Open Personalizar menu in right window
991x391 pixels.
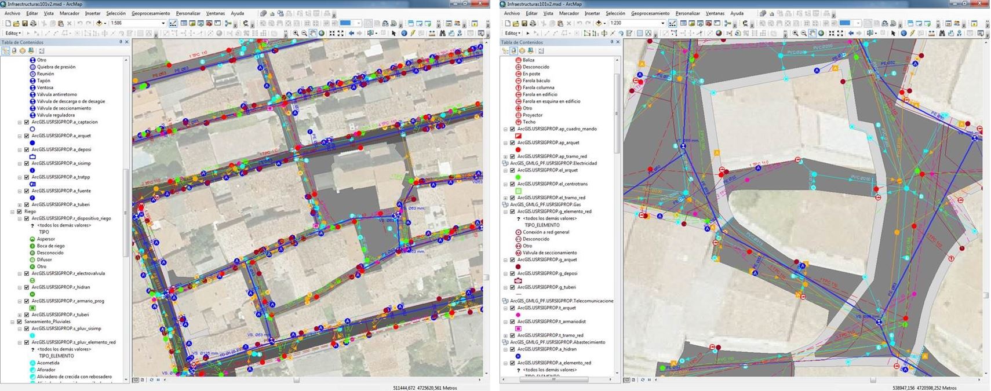tap(688, 13)
